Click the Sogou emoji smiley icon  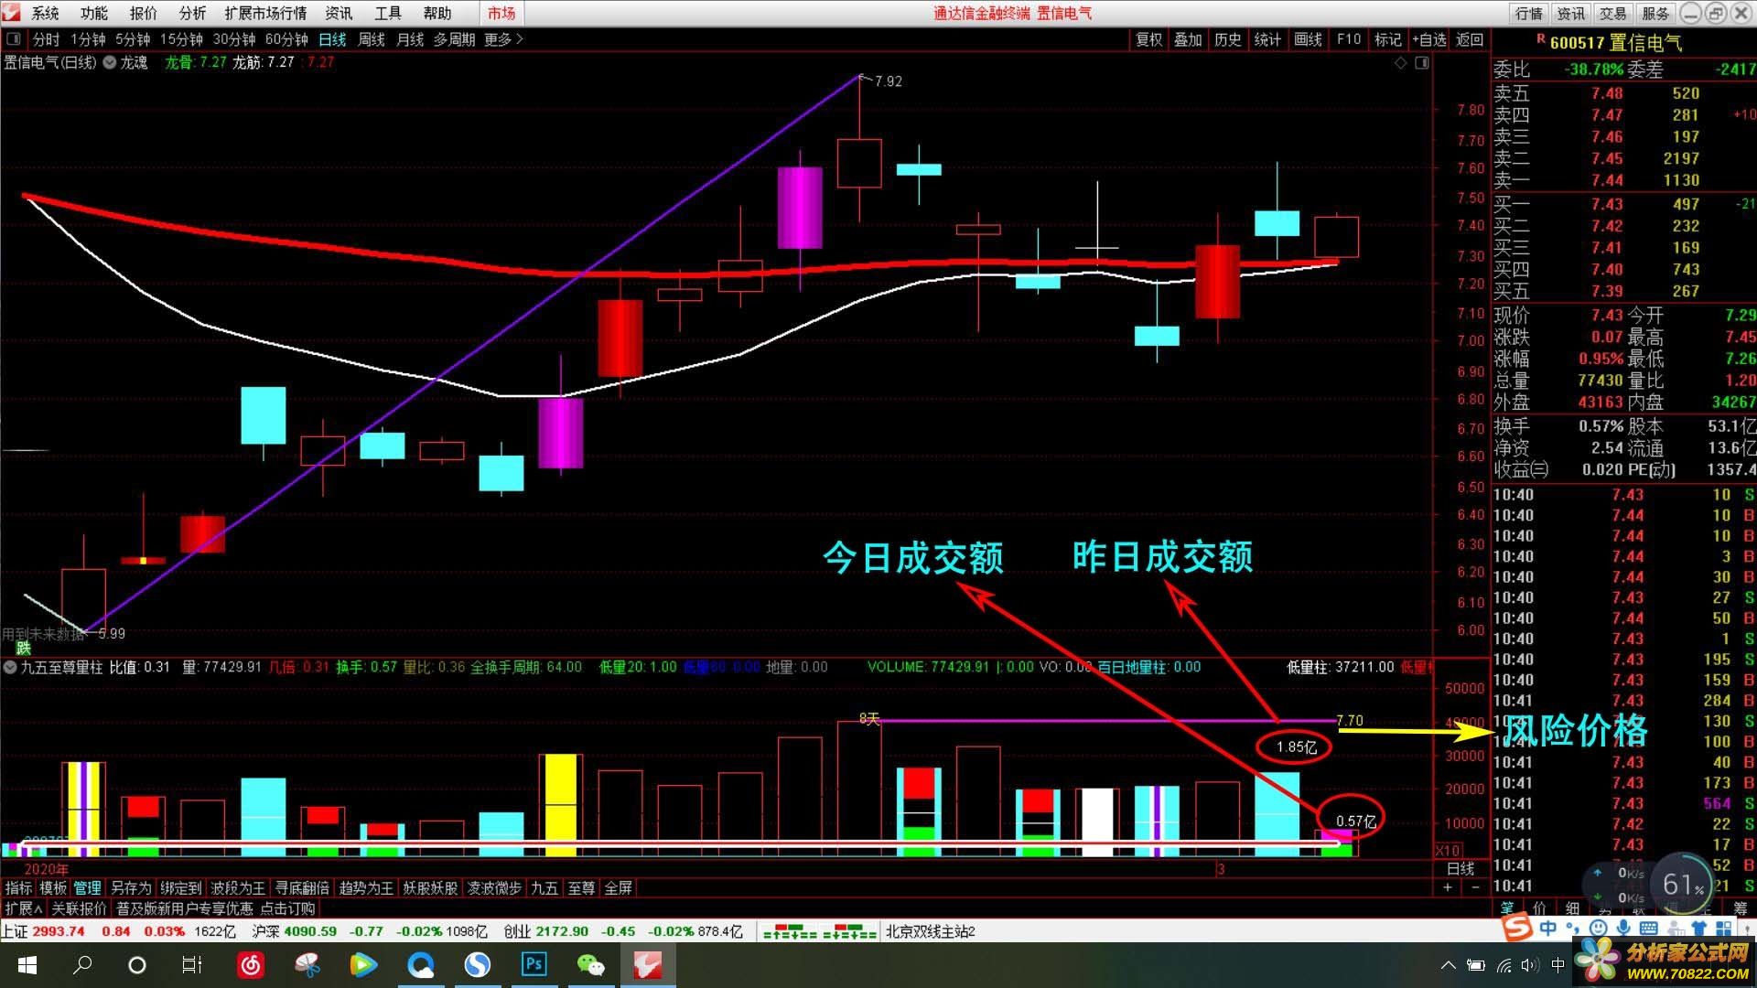click(1598, 928)
